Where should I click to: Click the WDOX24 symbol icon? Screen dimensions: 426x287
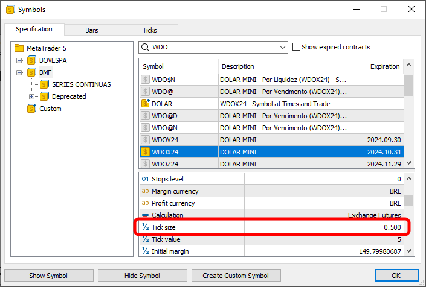click(x=146, y=152)
